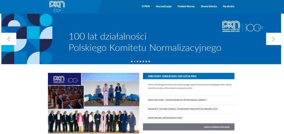The height and width of the screenshot is (134, 284).
Task: Click the Historia Polskiego Komitetu Normalizacyjnego paragraph
Action: point(190,86)
